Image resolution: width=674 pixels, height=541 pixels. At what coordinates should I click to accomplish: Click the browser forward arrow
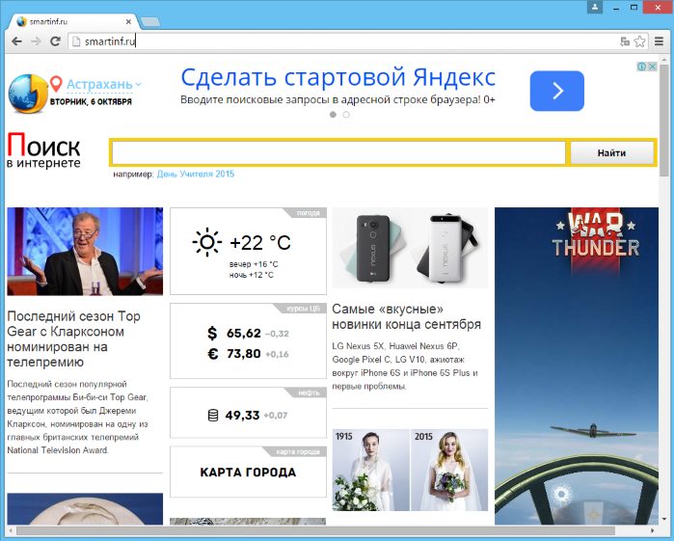coord(36,41)
